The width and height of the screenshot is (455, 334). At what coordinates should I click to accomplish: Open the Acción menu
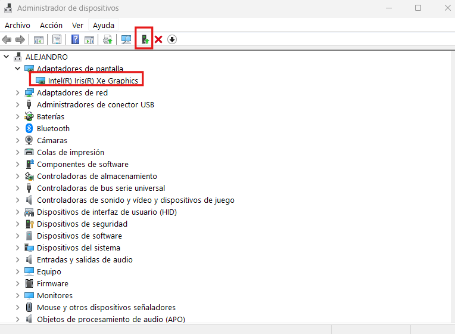click(x=51, y=25)
